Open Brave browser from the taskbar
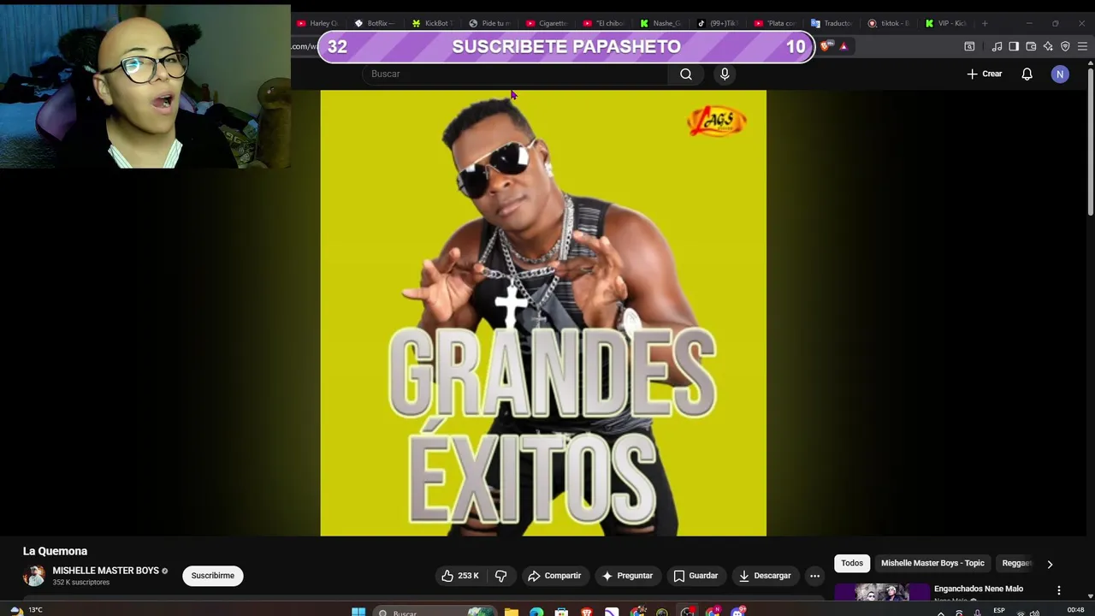This screenshot has width=1095, height=616. click(x=587, y=612)
